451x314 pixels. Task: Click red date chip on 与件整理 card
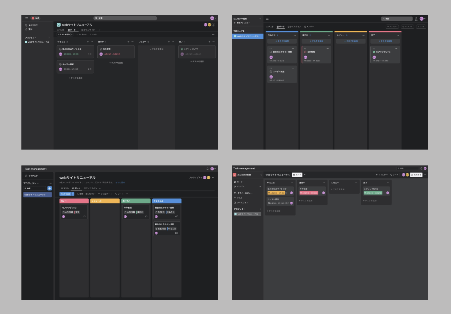click(x=309, y=193)
